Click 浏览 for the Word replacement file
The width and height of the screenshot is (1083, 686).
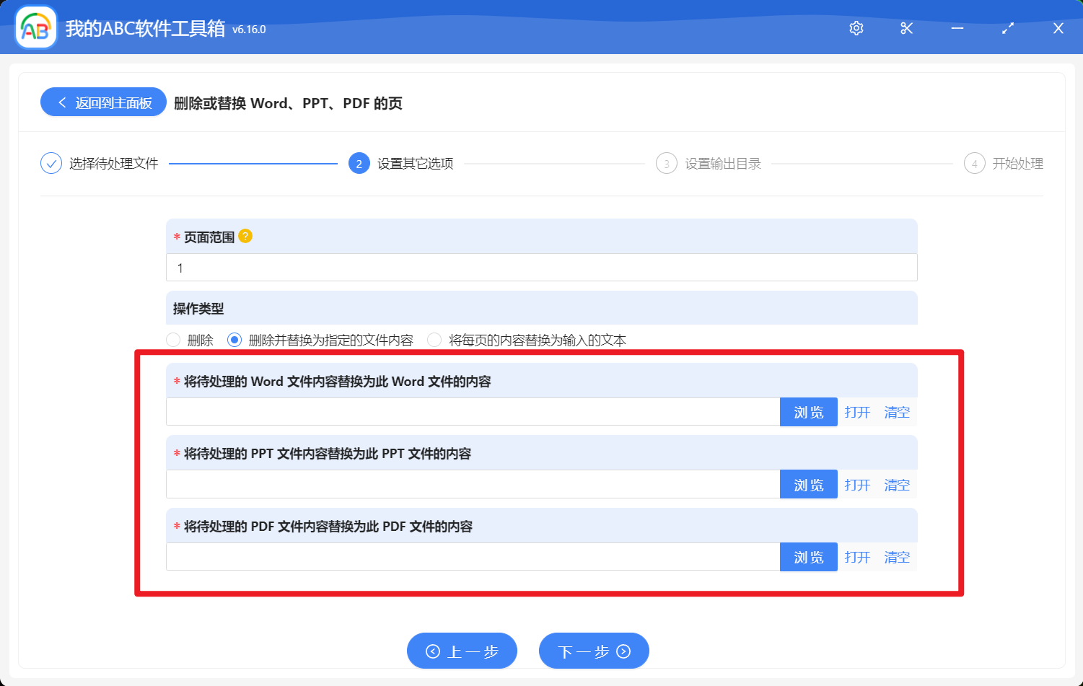coord(808,412)
